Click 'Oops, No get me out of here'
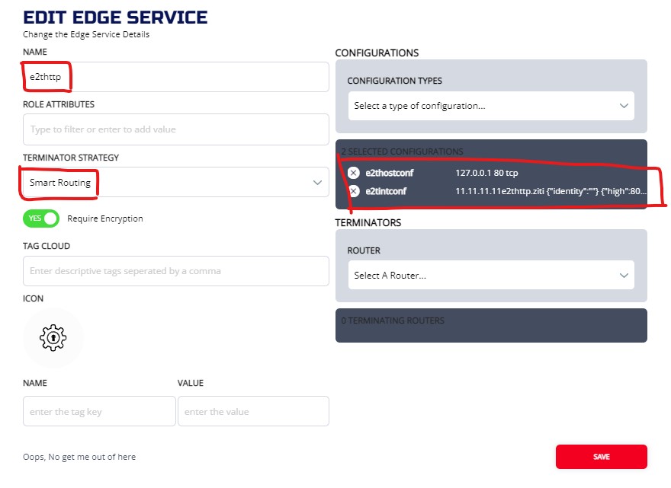This screenshot has height=488, width=671. point(79,457)
